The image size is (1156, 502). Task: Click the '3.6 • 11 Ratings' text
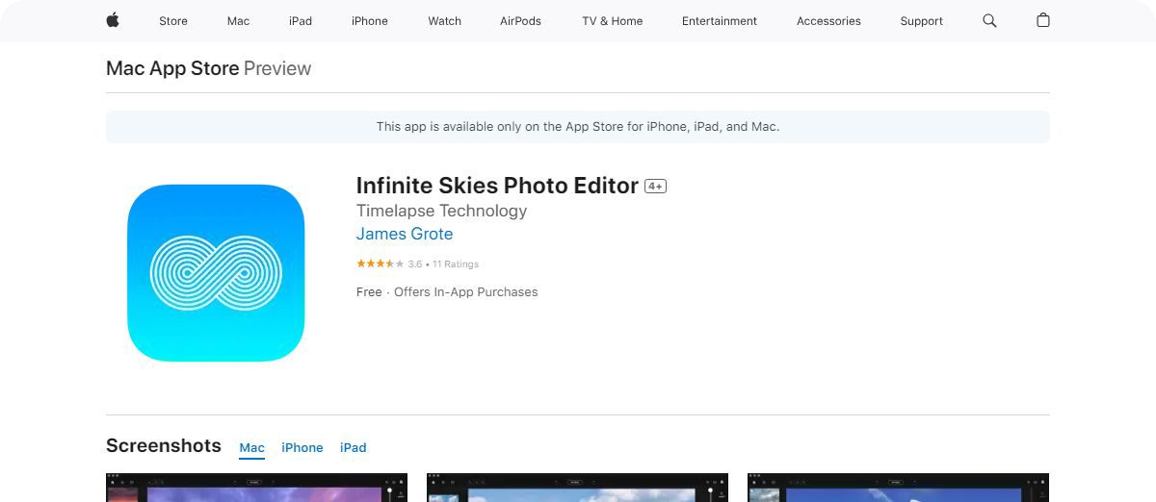coord(443,264)
